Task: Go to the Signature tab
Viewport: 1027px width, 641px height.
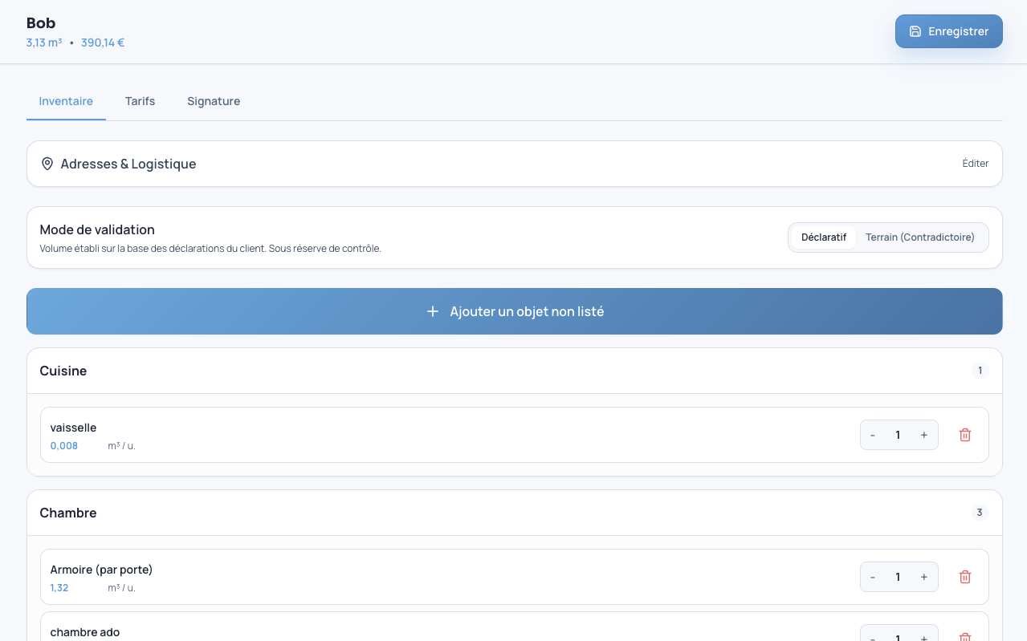Action: 214,101
